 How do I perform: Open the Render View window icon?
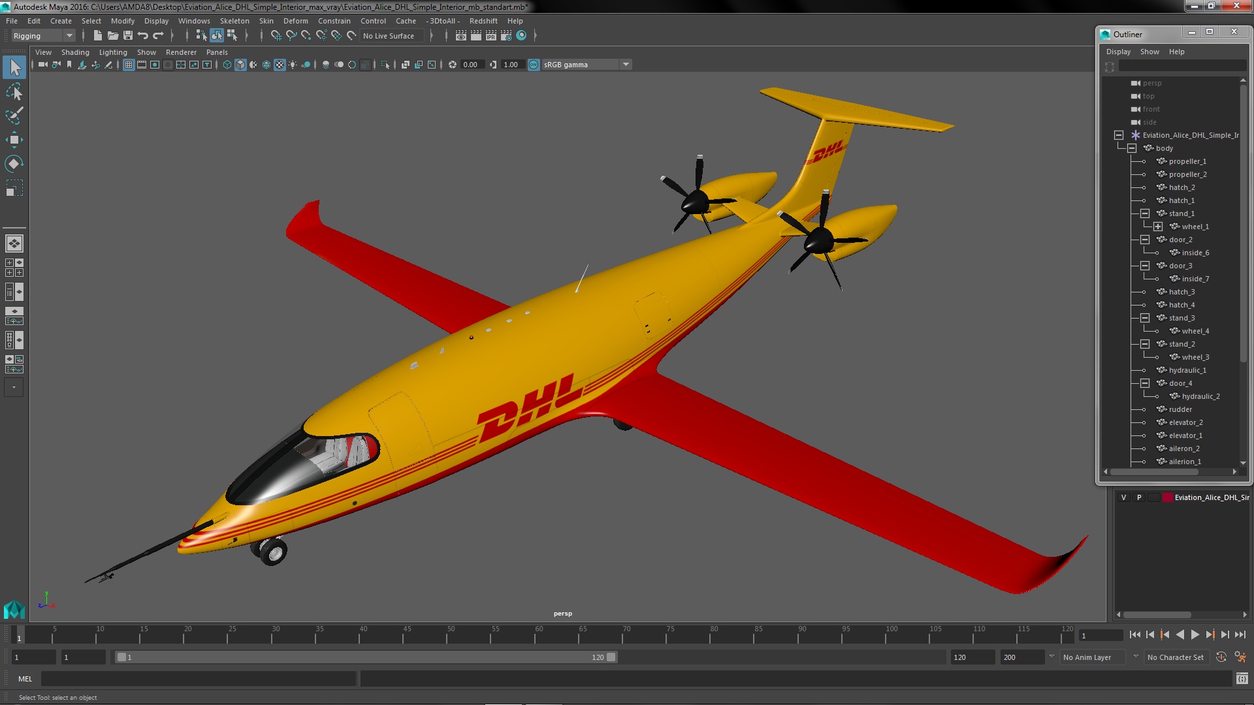[x=461, y=36]
